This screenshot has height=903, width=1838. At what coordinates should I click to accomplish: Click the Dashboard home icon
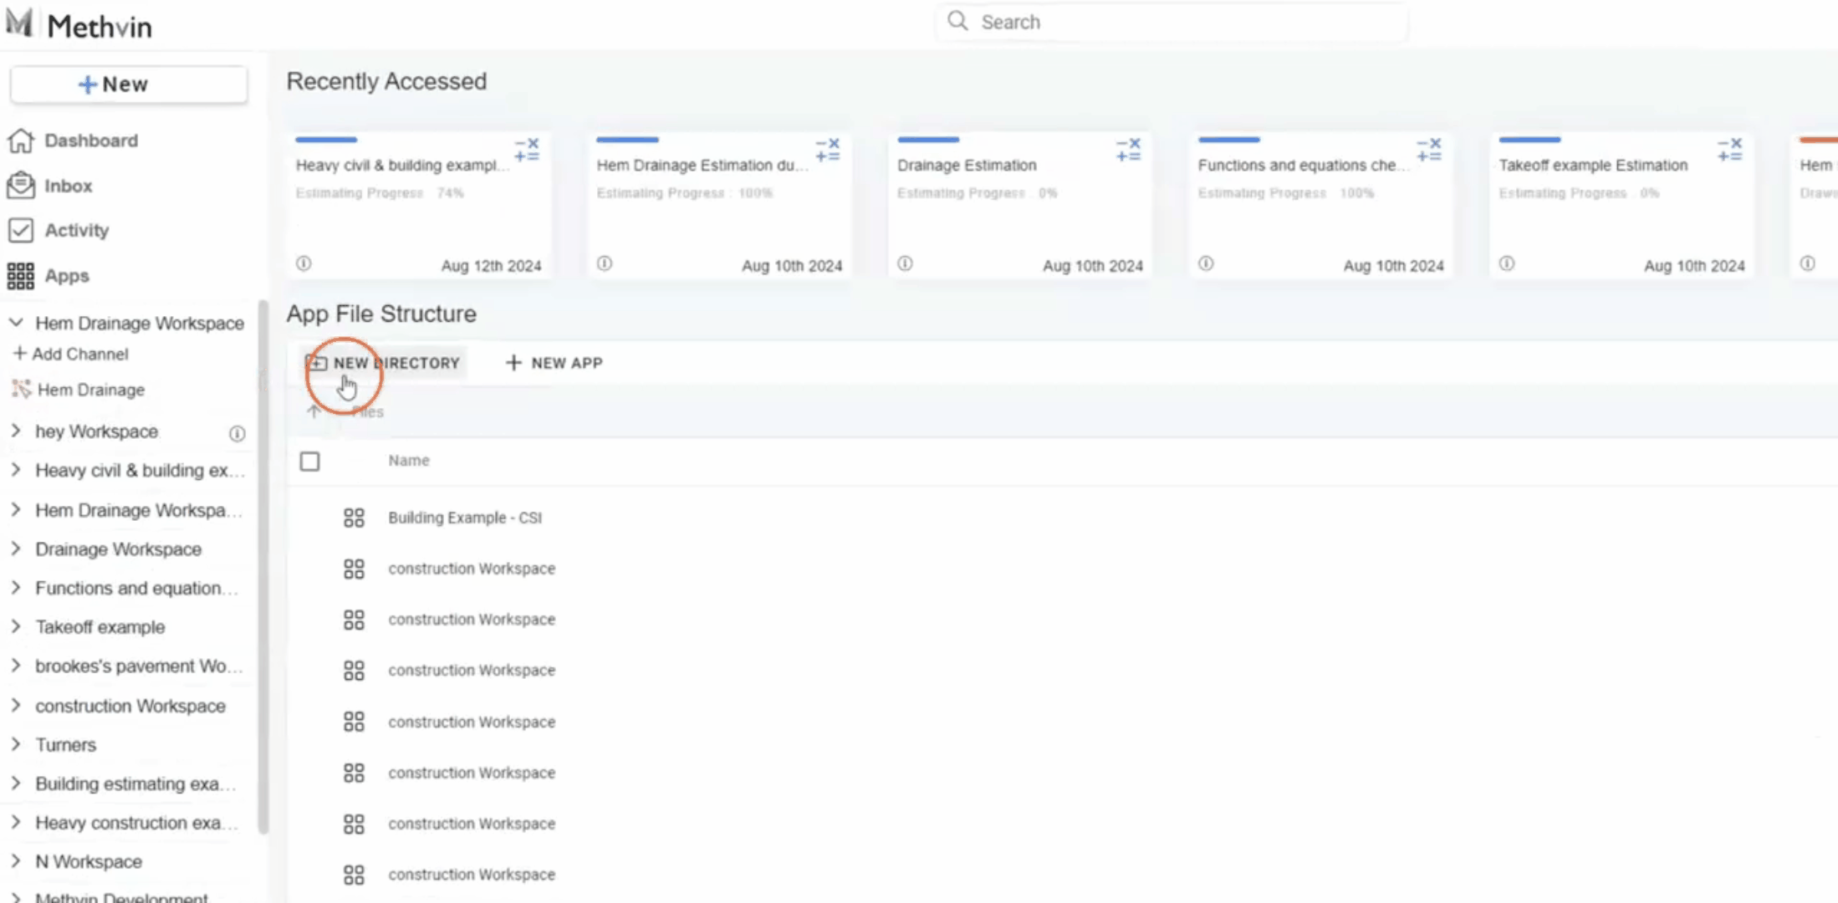click(x=21, y=140)
